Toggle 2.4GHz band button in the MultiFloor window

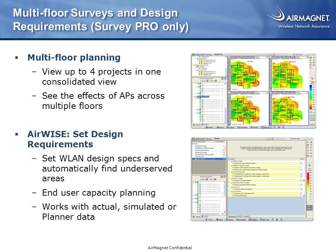click(x=207, y=81)
